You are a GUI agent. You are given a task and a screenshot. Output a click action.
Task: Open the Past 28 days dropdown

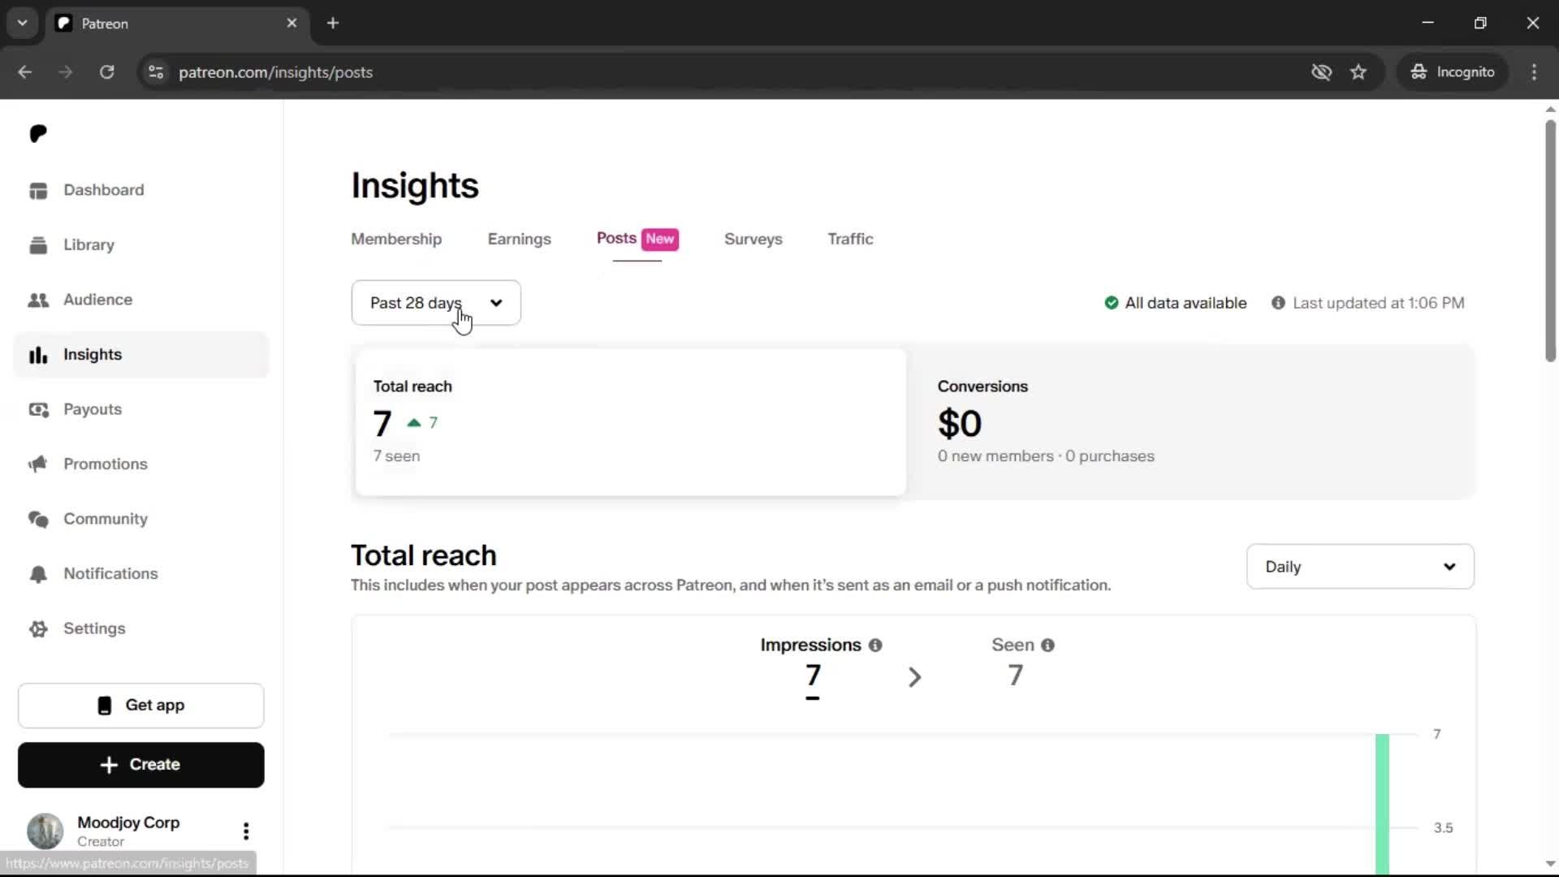click(436, 303)
